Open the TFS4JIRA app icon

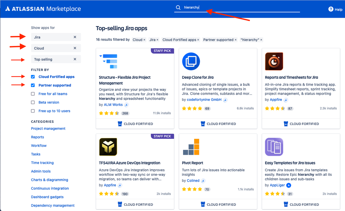[108, 147]
